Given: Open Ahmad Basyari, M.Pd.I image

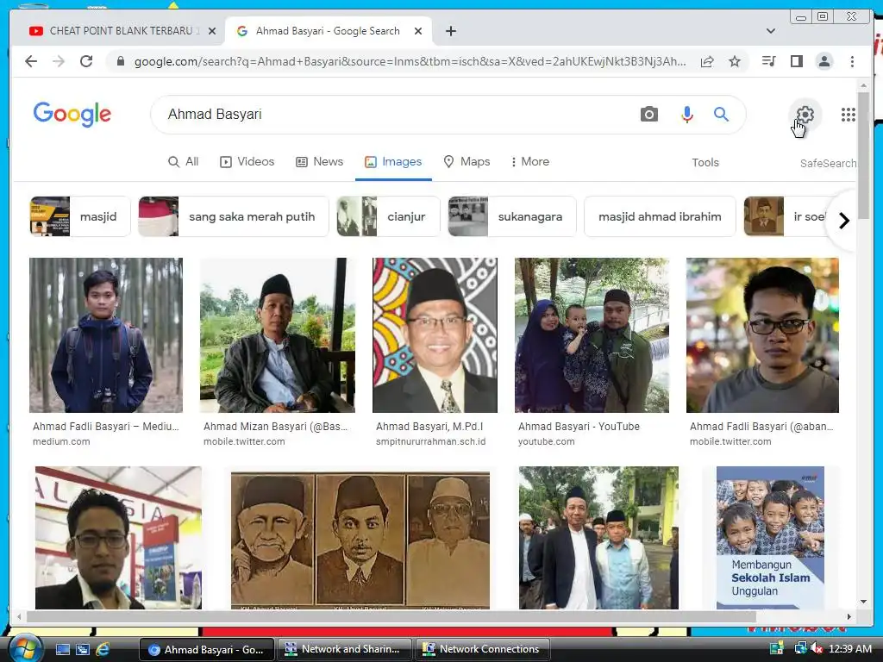Looking at the screenshot, I should 435,335.
